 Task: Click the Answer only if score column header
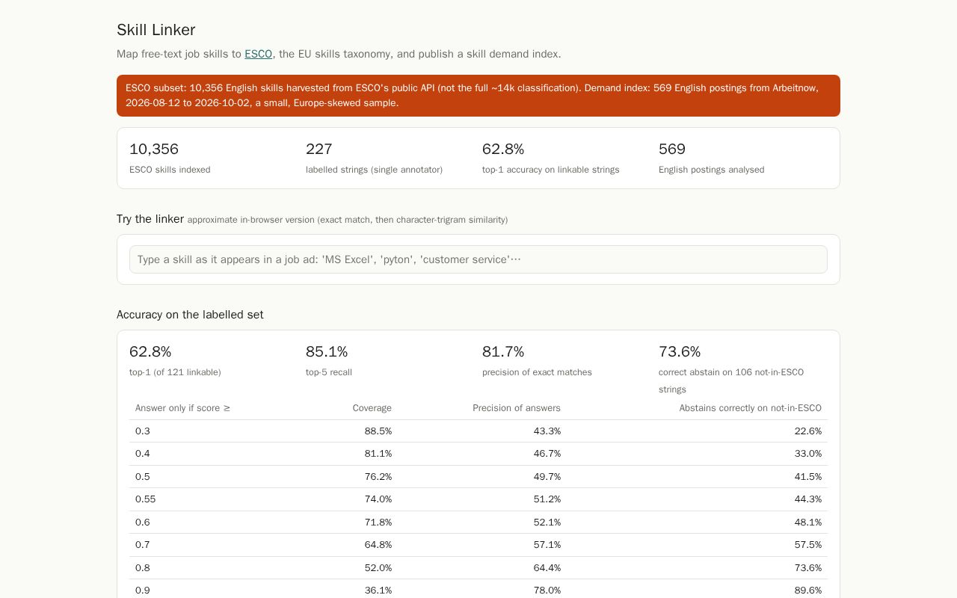coord(183,408)
